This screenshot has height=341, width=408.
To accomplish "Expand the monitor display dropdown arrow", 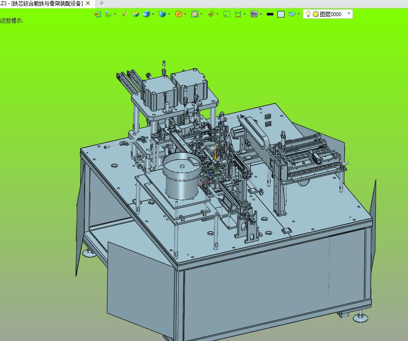I will 261,14.
